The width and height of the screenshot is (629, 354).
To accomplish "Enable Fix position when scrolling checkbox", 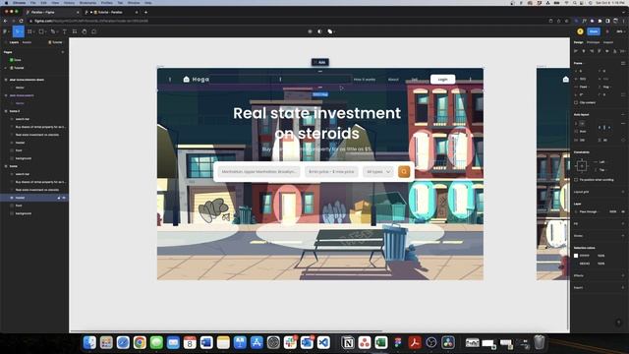I will coord(576,180).
